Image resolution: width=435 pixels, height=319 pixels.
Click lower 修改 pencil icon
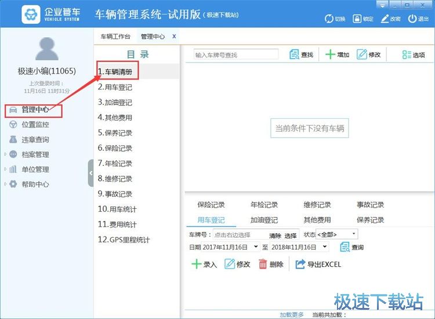tap(230, 264)
